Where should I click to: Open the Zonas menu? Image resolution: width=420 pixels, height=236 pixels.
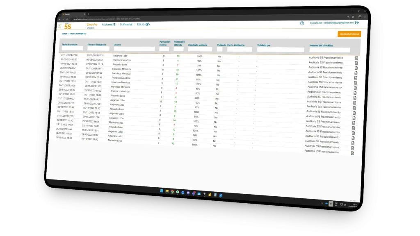92,25
